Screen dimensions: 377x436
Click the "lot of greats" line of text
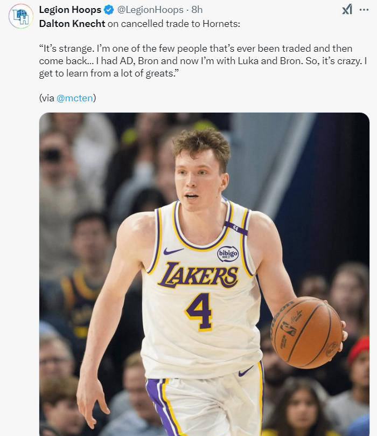pyautogui.click(x=108, y=73)
